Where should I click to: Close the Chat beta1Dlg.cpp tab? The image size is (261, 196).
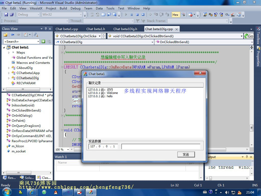(x=177, y=29)
